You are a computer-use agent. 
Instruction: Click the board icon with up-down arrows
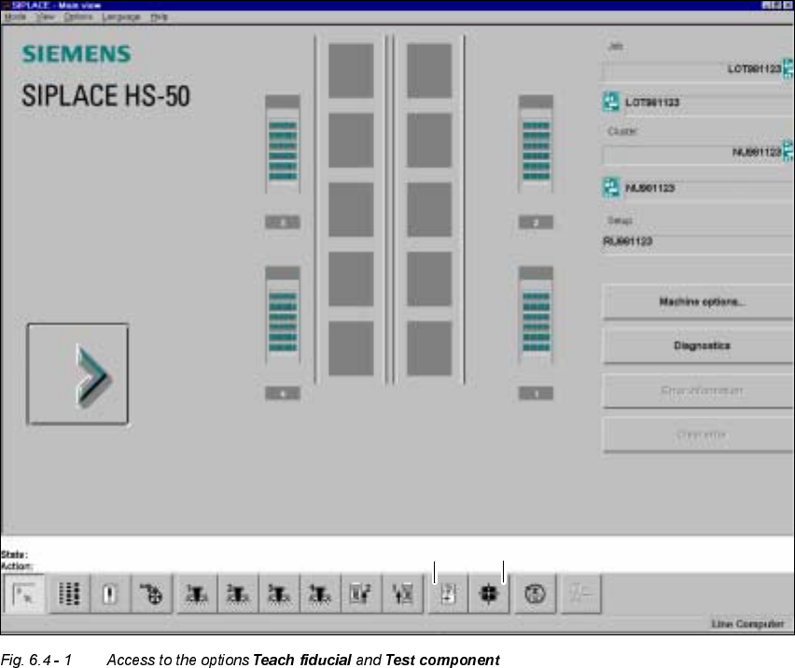[x=402, y=593]
